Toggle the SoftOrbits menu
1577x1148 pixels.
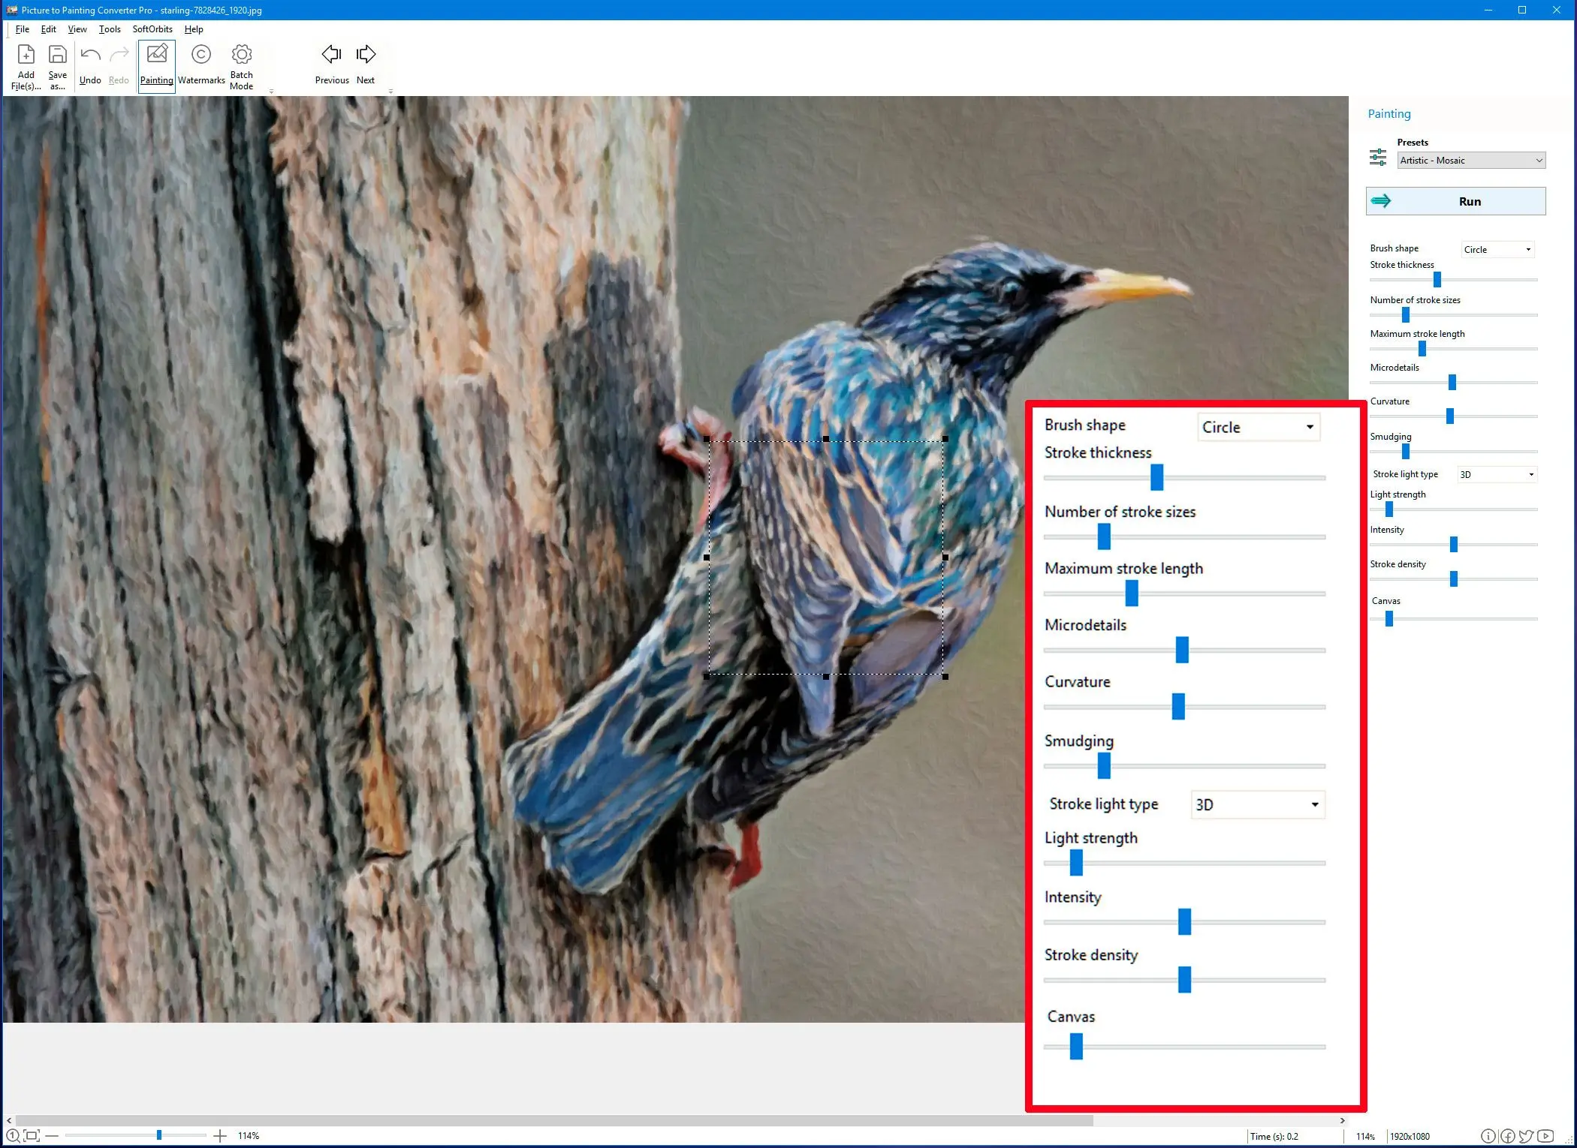point(149,29)
